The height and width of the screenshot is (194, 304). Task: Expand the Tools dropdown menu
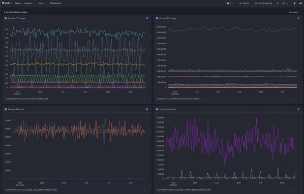pyautogui.click(x=42, y=3)
